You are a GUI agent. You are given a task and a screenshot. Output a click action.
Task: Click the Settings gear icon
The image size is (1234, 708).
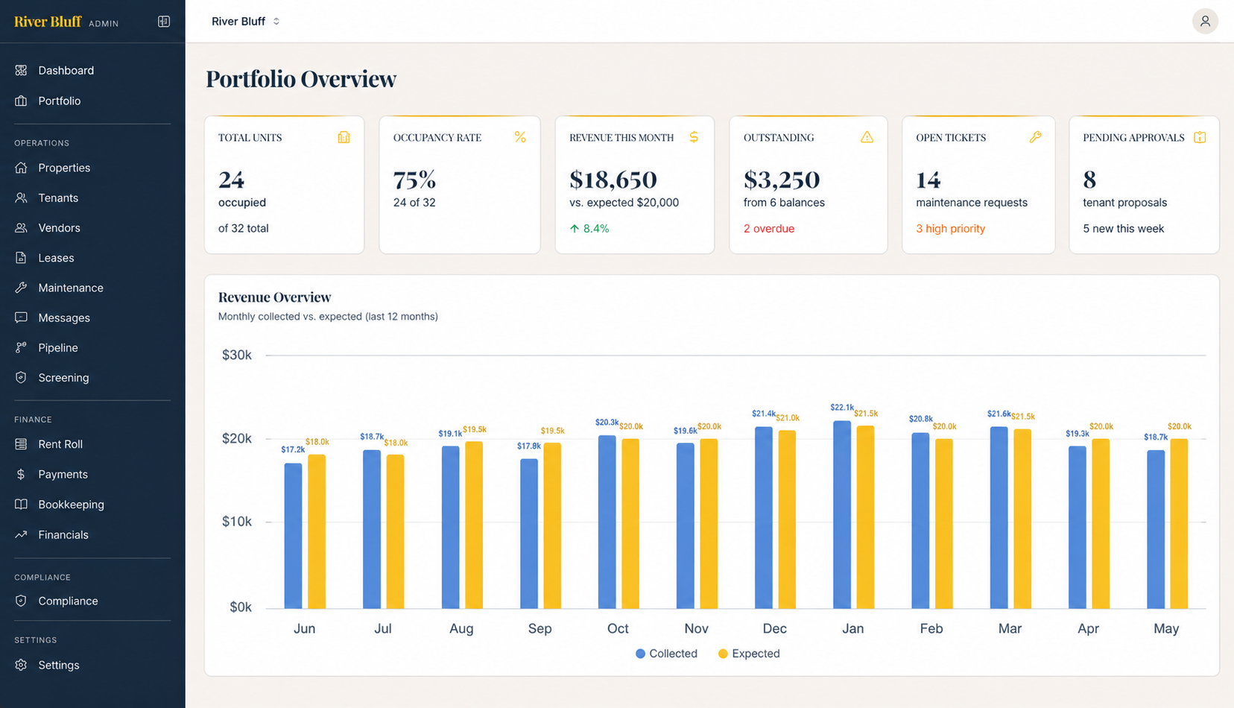[21, 665]
